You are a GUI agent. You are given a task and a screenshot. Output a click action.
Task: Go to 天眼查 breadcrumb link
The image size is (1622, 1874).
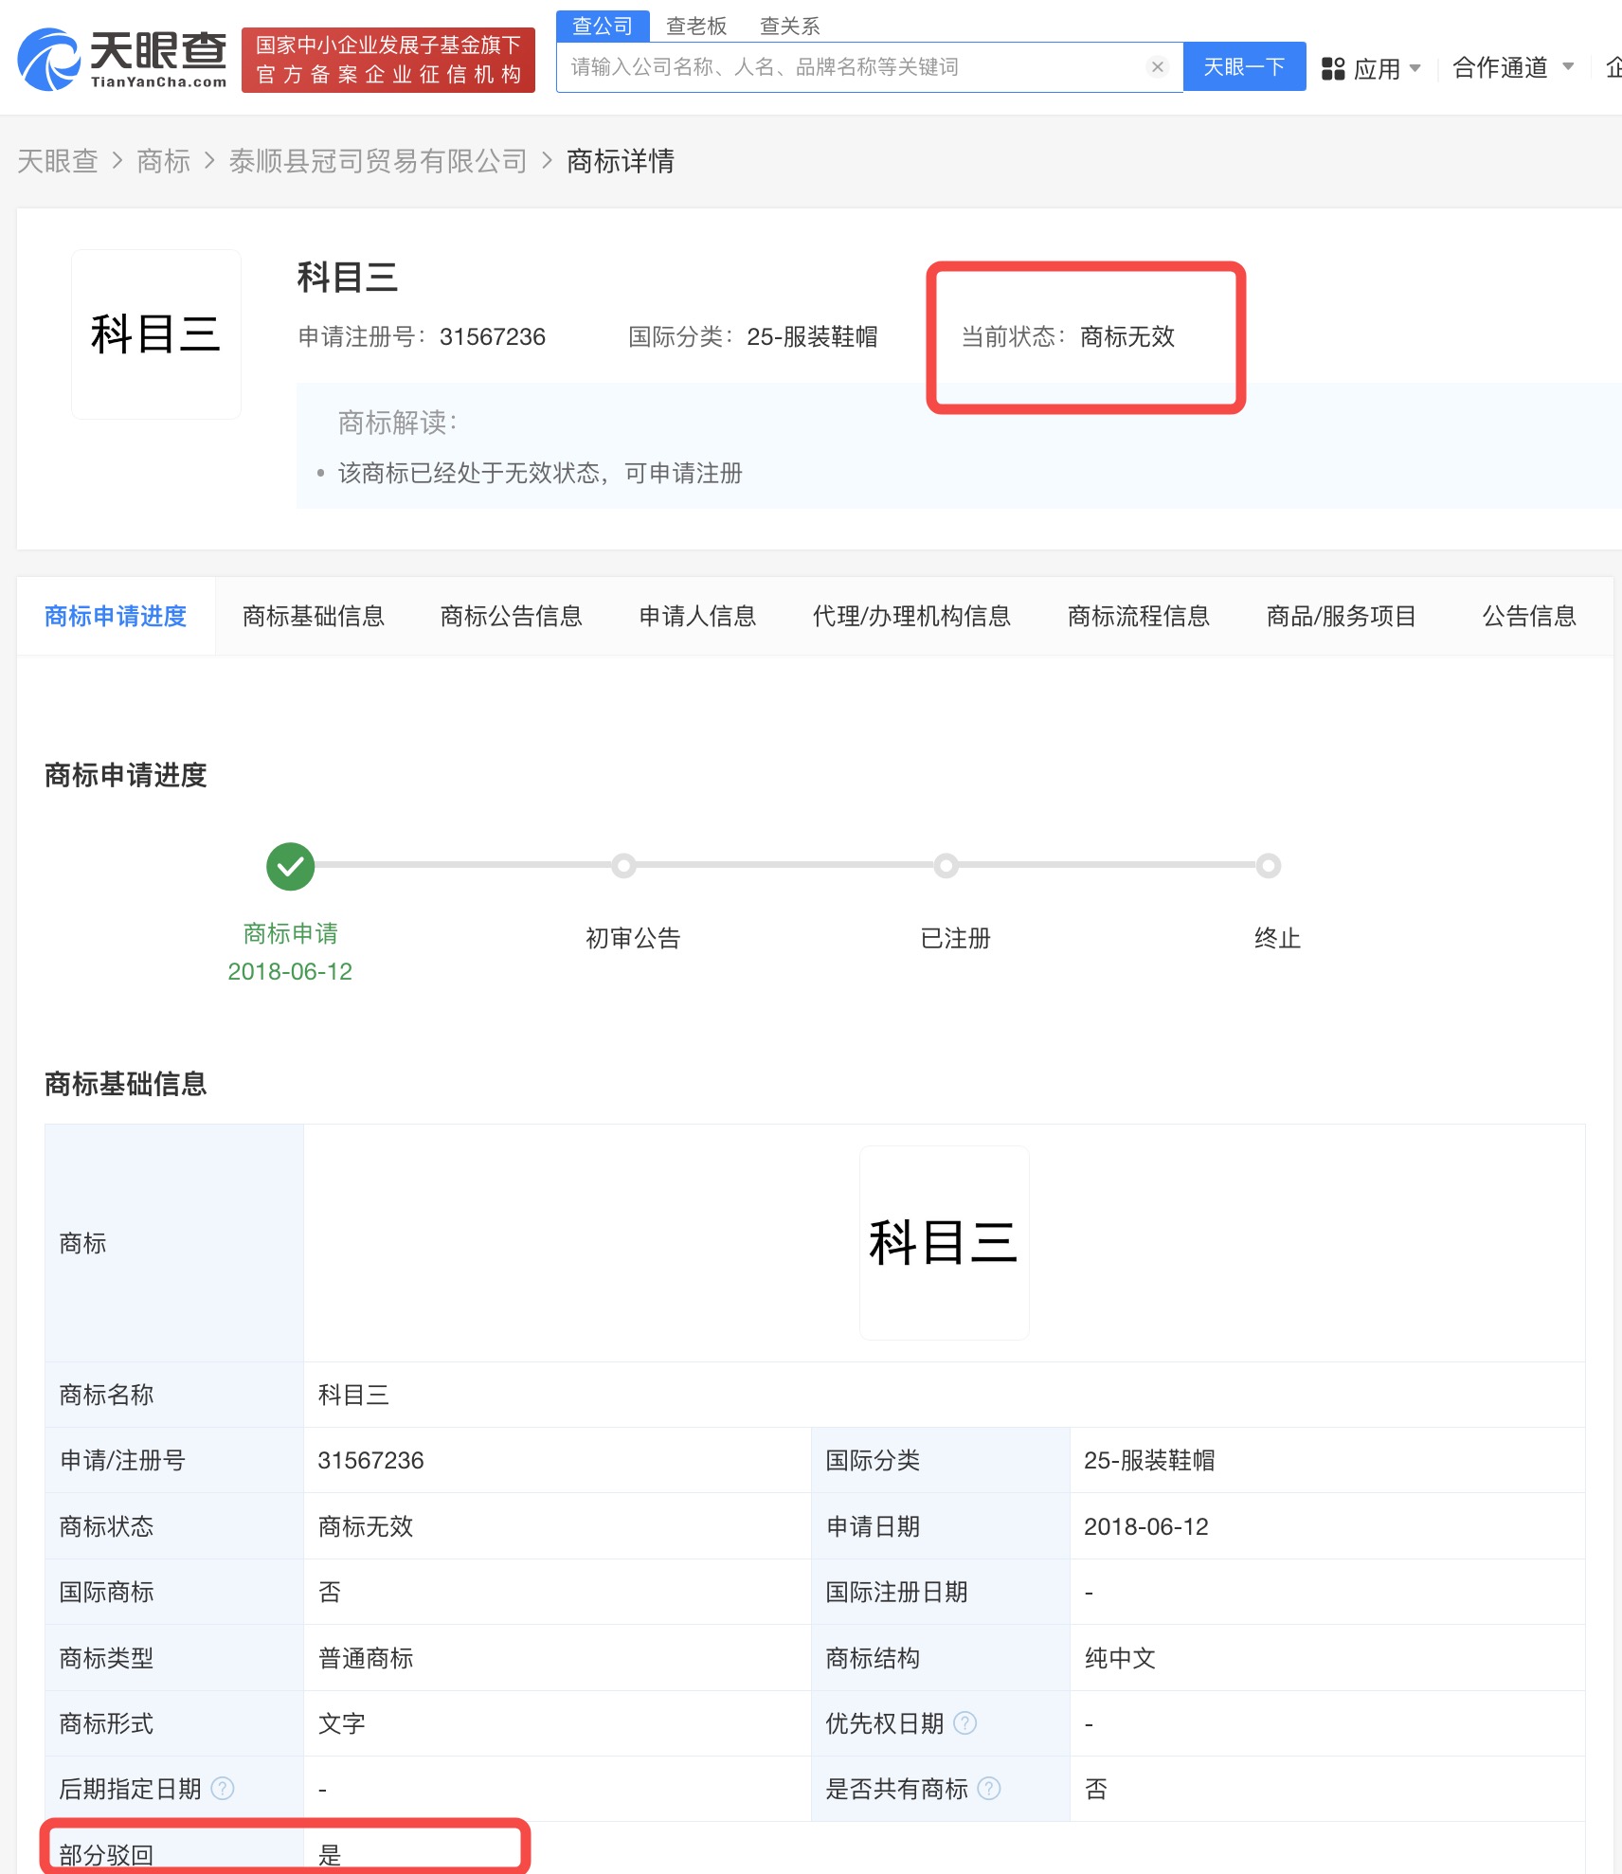click(58, 161)
